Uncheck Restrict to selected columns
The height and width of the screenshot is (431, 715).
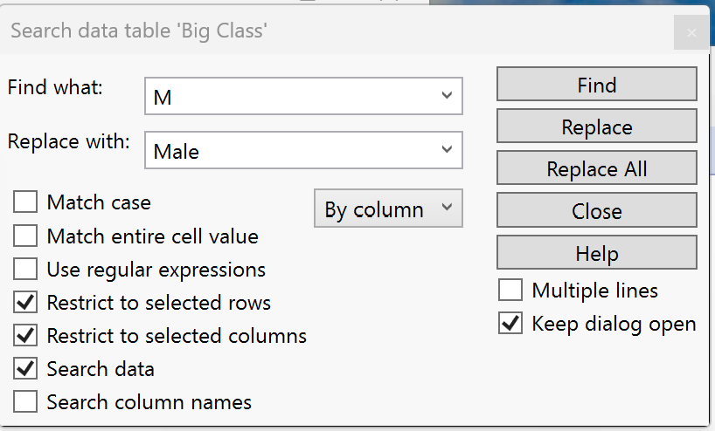(26, 336)
